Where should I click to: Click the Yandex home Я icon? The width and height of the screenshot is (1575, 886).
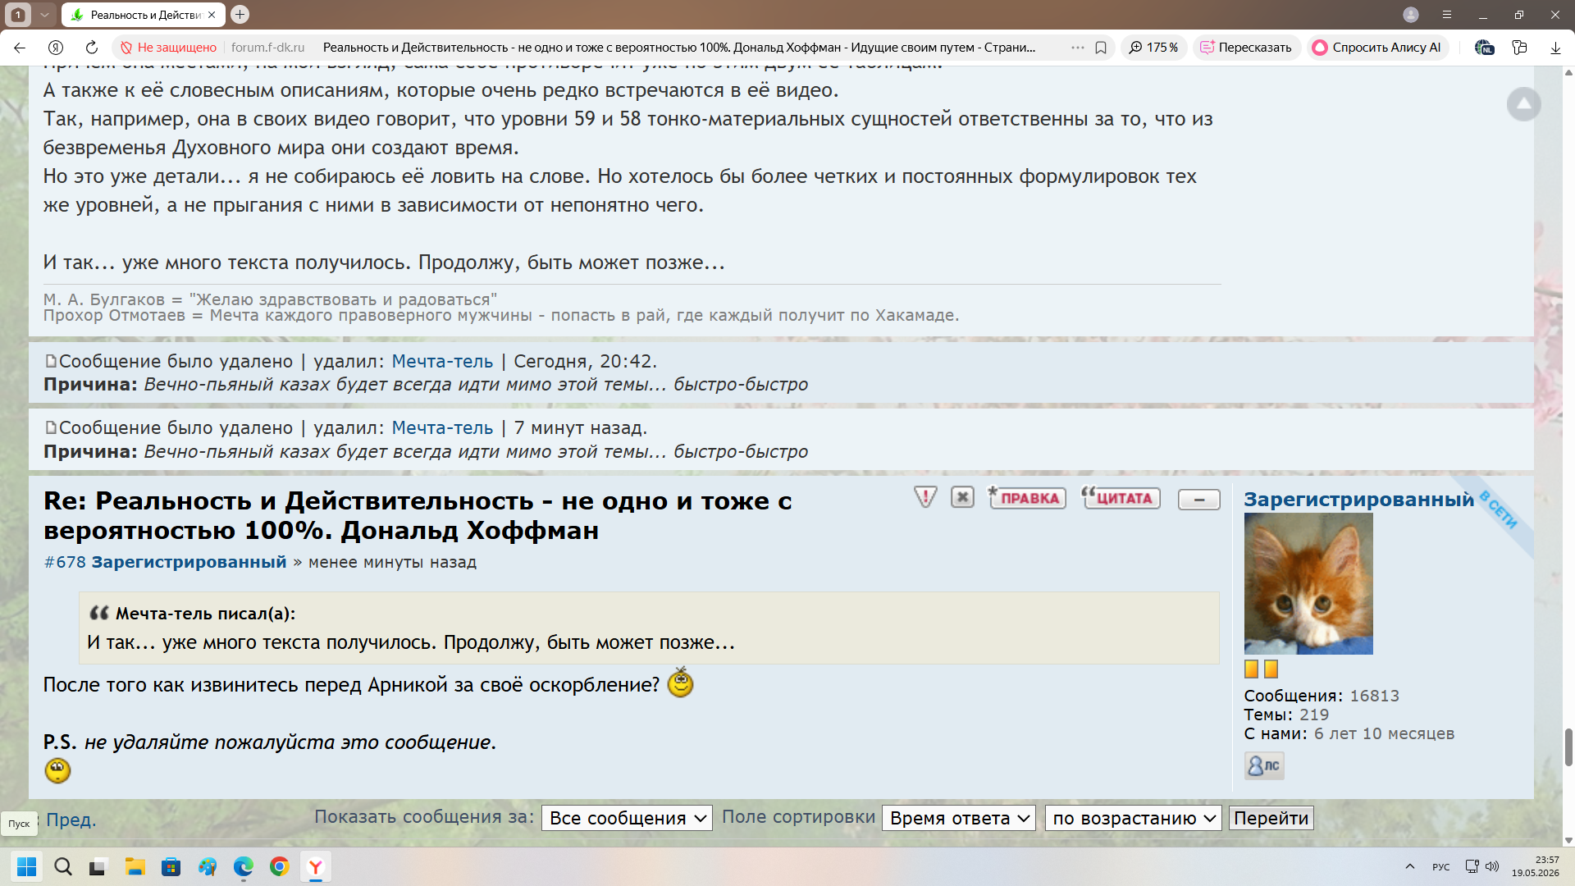tap(56, 48)
